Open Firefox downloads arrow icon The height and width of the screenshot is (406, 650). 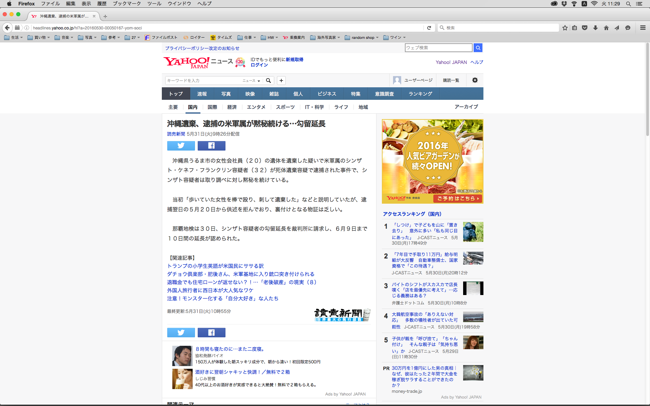point(595,28)
